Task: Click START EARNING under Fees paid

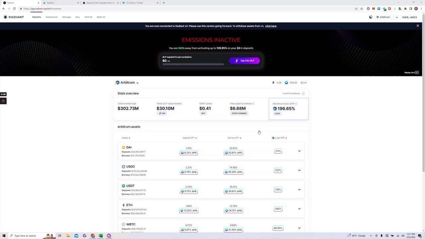Action: [239, 114]
